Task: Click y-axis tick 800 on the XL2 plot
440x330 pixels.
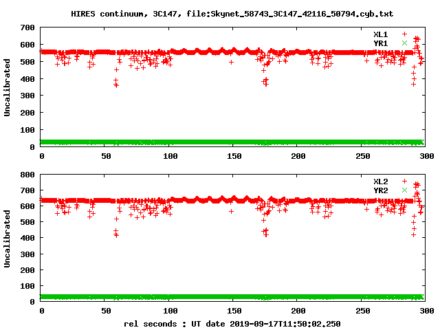Action: (27, 175)
